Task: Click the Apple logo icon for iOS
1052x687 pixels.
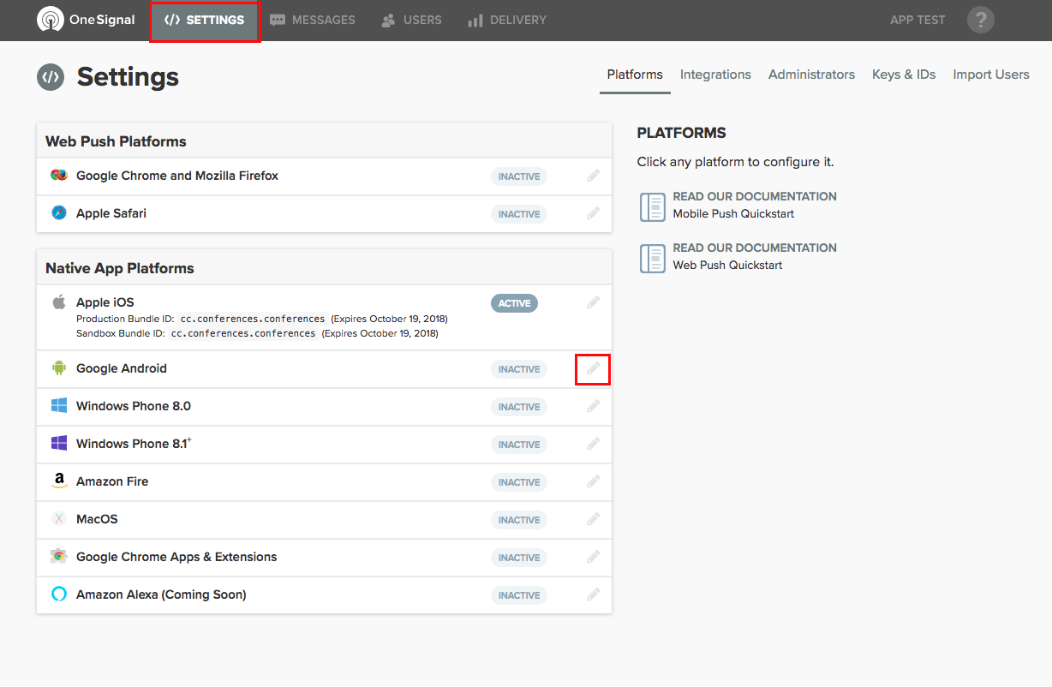Action: coord(59,302)
